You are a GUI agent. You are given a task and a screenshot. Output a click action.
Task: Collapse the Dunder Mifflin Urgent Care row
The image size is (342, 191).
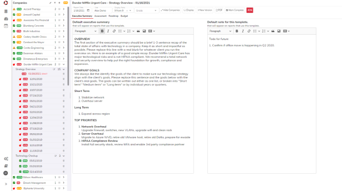64,64
